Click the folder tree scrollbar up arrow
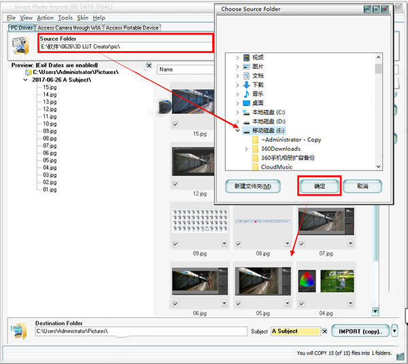Screen dimensions: 408x364 coord(379,57)
